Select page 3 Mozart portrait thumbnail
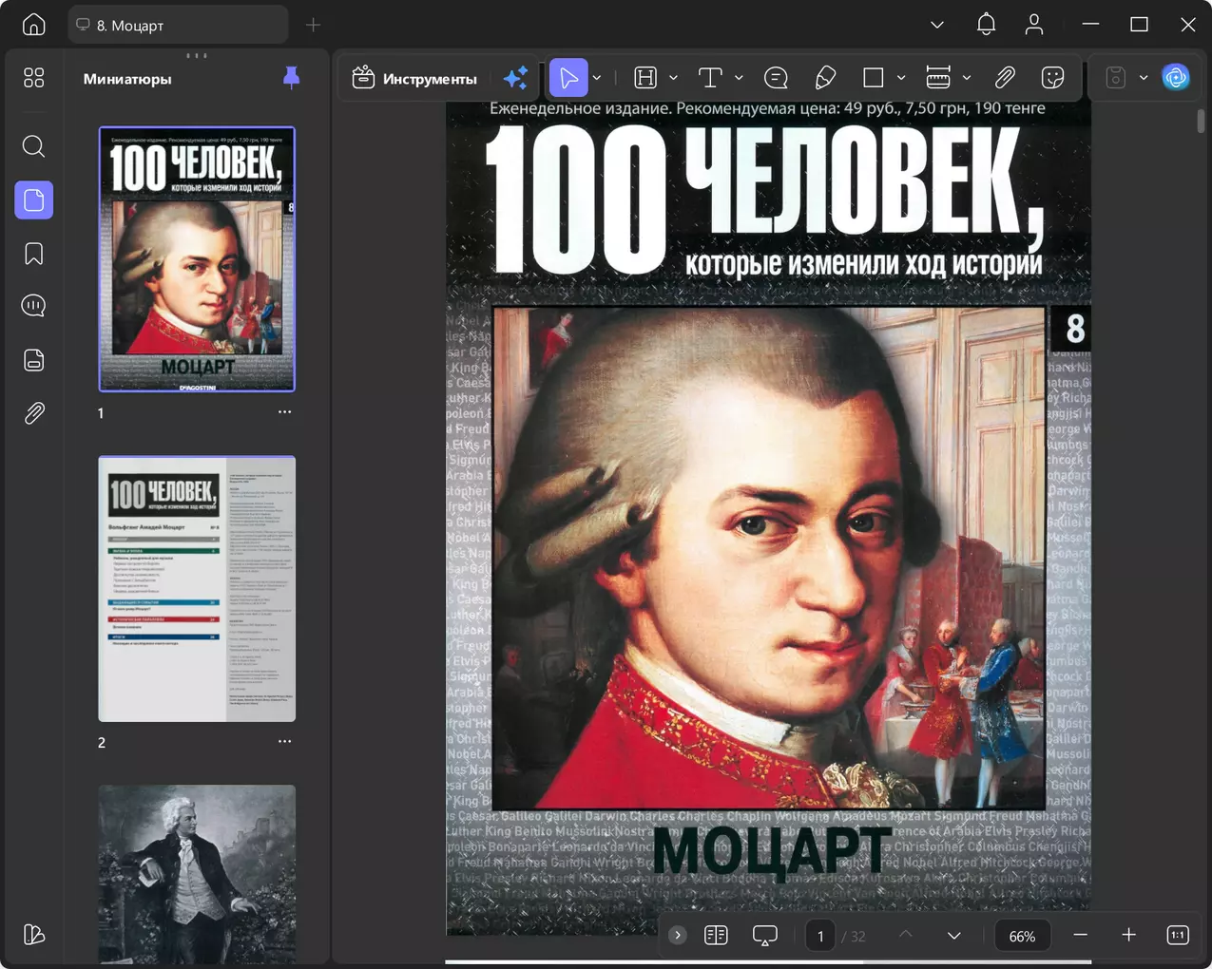 [197, 874]
